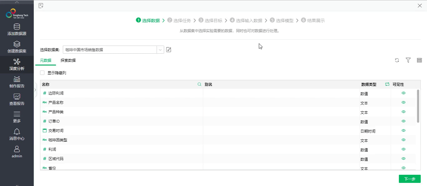This screenshot has height=186, width=427.
Task: Select the 咖啡因类型 row name
Action: click(x=58, y=140)
